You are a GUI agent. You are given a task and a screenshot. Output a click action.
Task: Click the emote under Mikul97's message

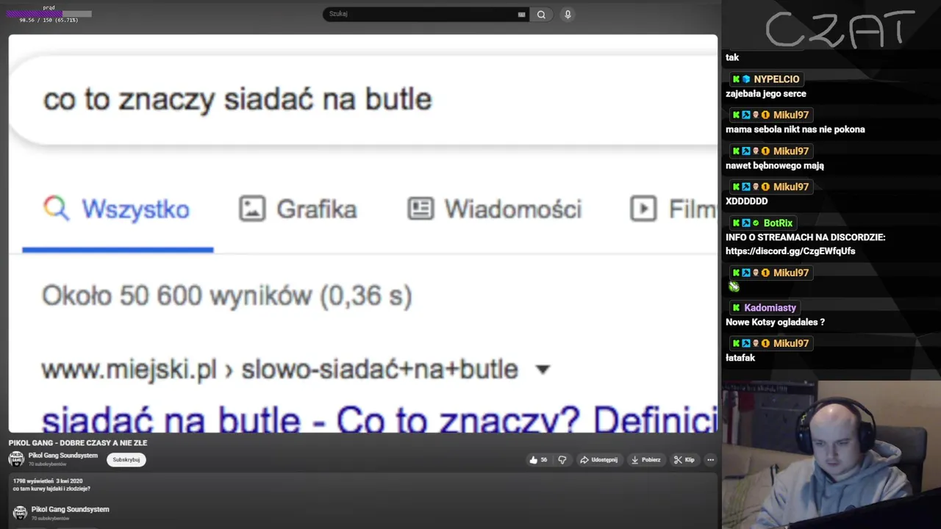tap(734, 287)
